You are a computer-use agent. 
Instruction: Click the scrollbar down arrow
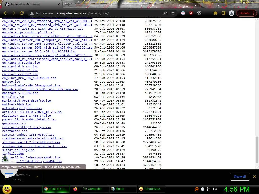[257, 167]
